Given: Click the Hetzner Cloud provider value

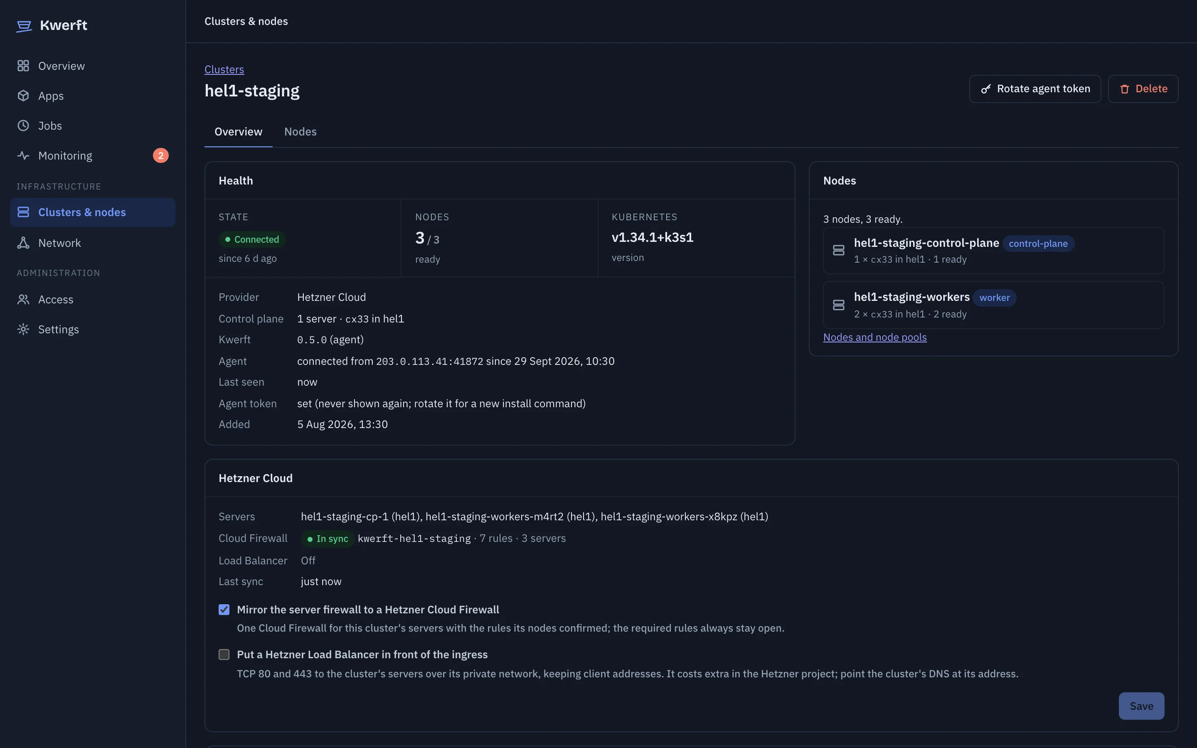Looking at the screenshot, I should pyautogui.click(x=331, y=297).
